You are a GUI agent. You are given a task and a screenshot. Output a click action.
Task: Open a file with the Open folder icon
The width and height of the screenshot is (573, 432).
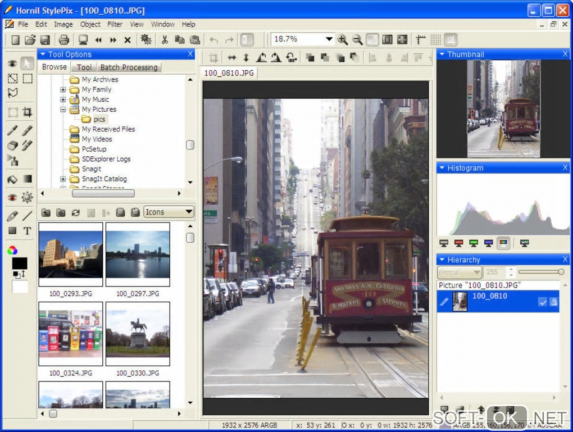coord(30,39)
